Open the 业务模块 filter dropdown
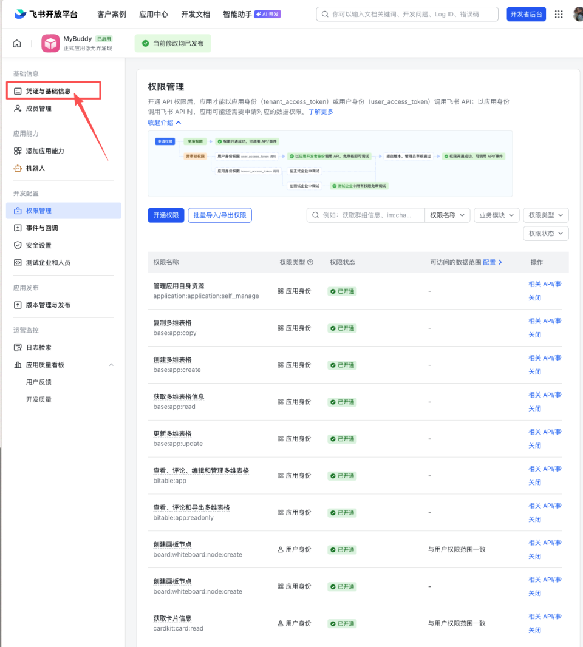Viewport: 583px width, 647px height. click(495, 214)
